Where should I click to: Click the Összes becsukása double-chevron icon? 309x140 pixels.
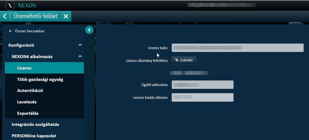pyautogui.click(x=10, y=31)
